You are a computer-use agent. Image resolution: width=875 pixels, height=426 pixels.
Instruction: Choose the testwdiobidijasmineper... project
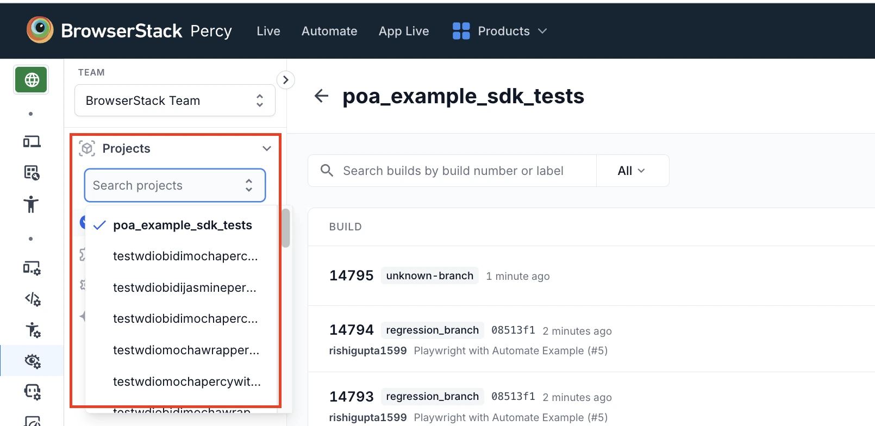click(182, 287)
